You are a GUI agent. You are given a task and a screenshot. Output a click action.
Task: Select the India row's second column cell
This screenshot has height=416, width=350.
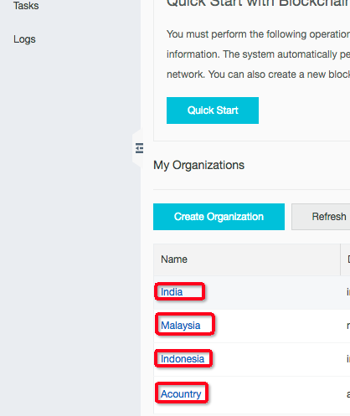[348, 292]
